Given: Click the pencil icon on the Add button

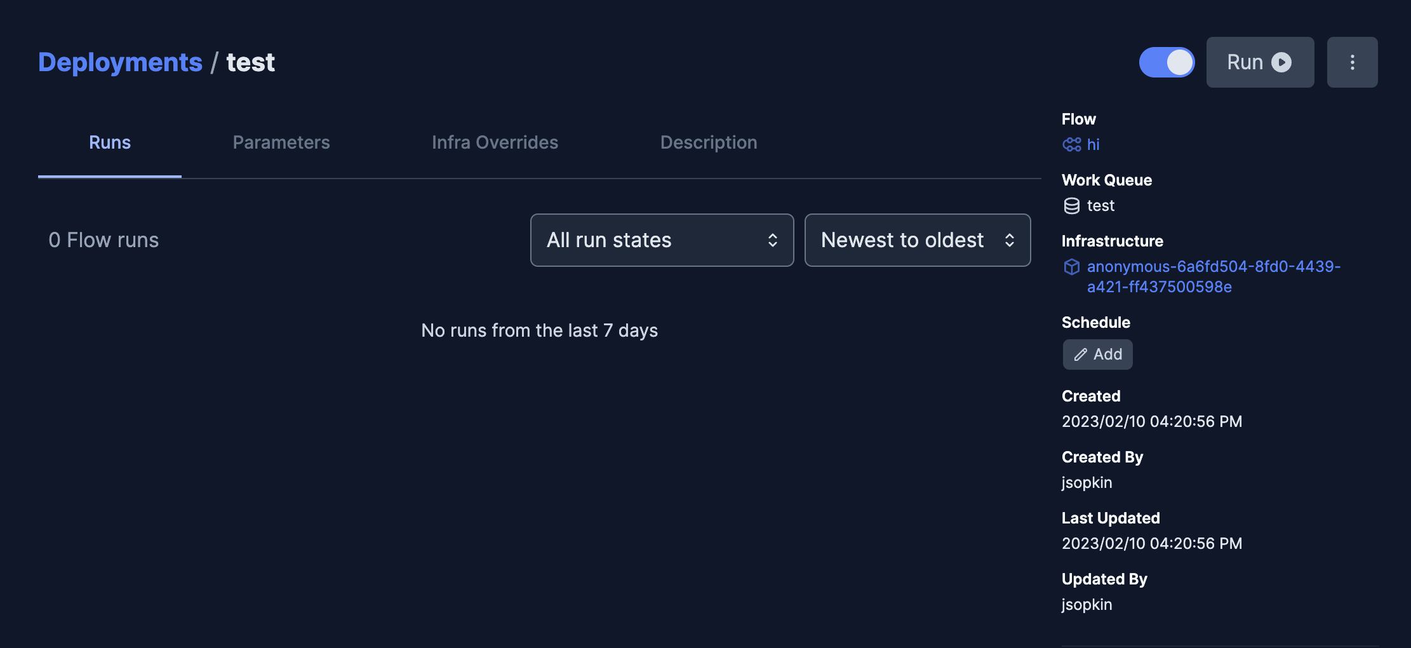Looking at the screenshot, I should pos(1081,354).
